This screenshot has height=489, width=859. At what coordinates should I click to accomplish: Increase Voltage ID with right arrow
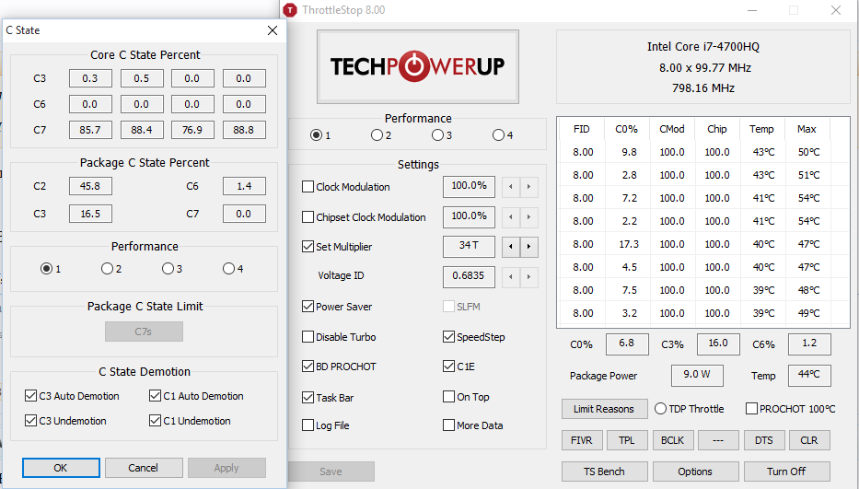click(528, 277)
